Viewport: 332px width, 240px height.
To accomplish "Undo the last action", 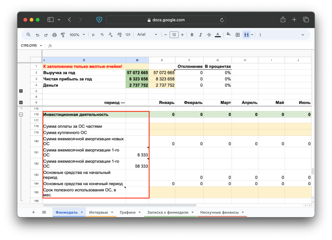I will [37, 35].
